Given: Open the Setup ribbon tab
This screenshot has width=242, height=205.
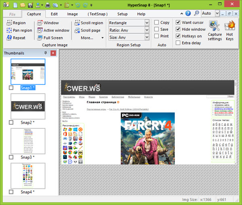Looking at the screenshot, I should pos(122,14).
